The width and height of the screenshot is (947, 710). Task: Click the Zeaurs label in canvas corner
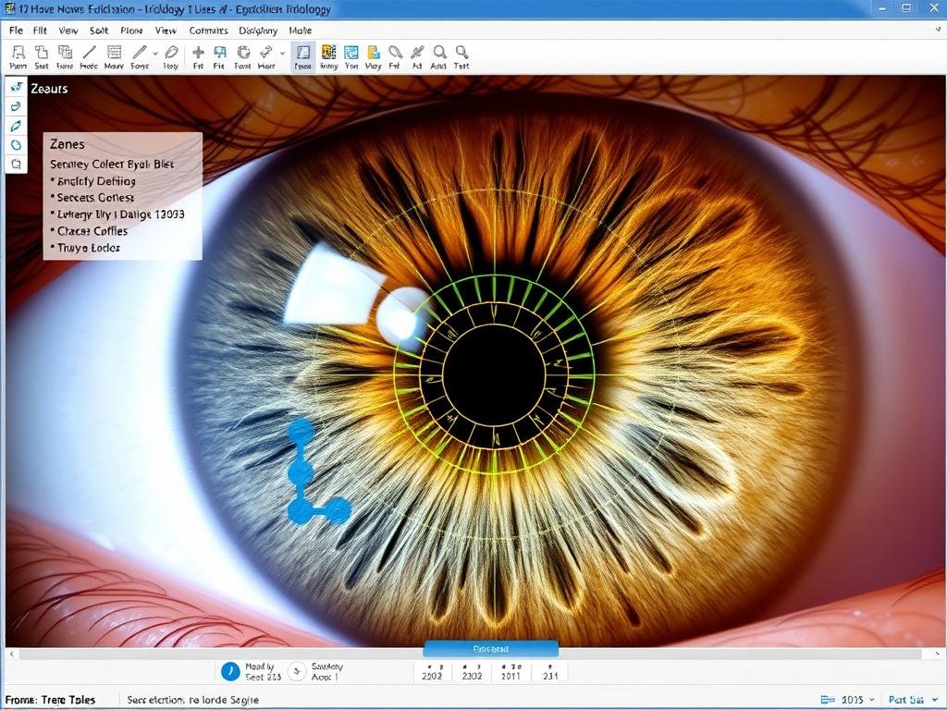(49, 89)
